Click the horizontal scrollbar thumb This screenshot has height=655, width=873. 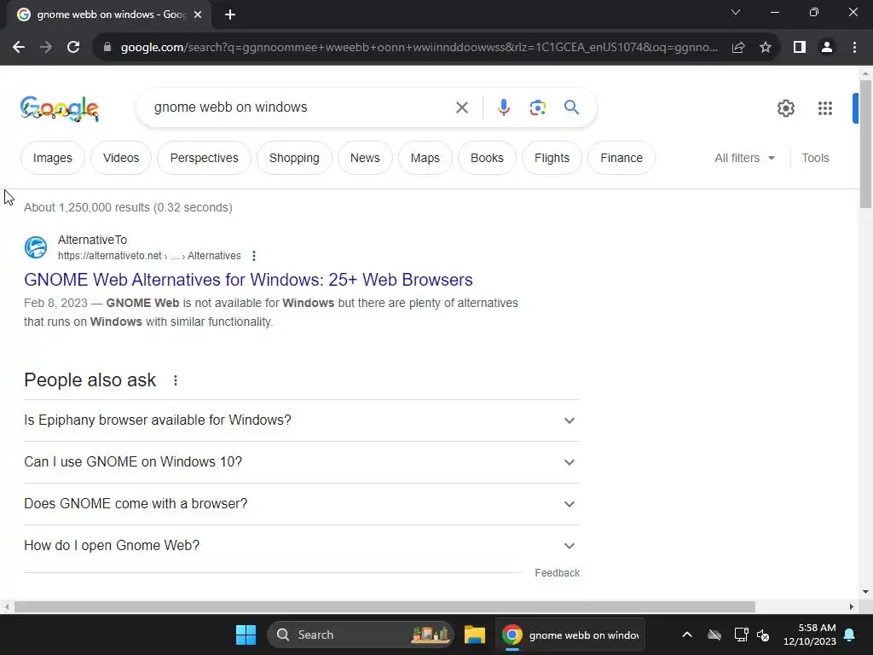click(384, 606)
